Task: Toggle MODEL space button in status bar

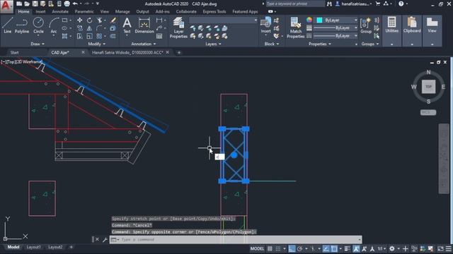Action: (x=257, y=248)
